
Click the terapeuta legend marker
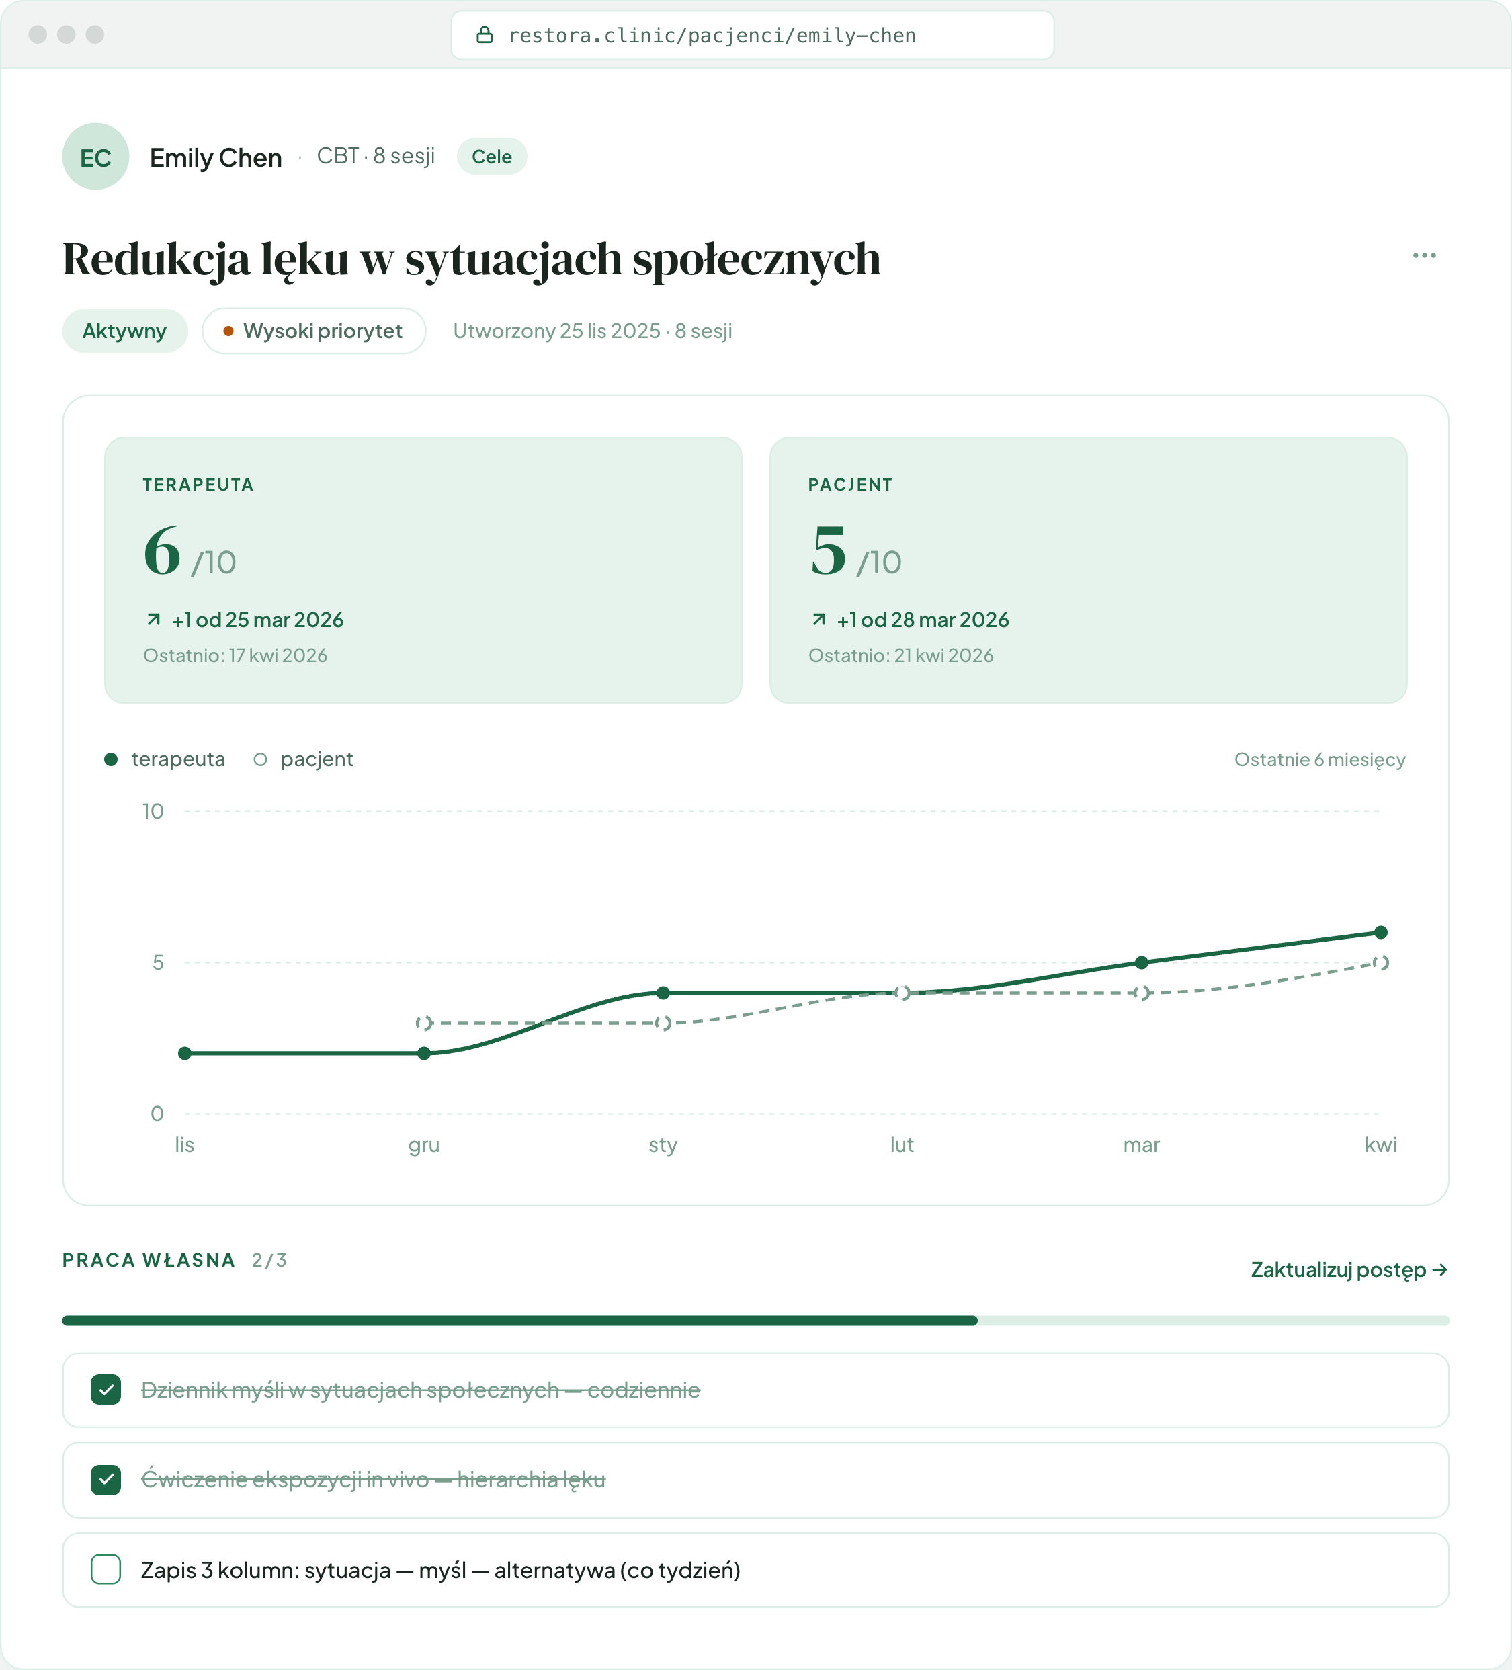(x=111, y=759)
